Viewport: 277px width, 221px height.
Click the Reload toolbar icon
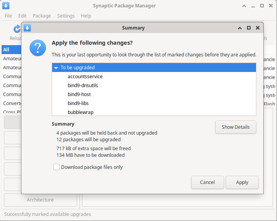click(x=17, y=29)
